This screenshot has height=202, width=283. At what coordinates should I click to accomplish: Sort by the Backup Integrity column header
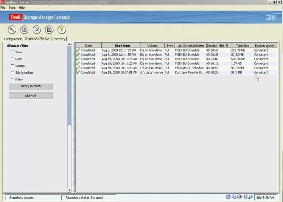(x=265, y=46)
